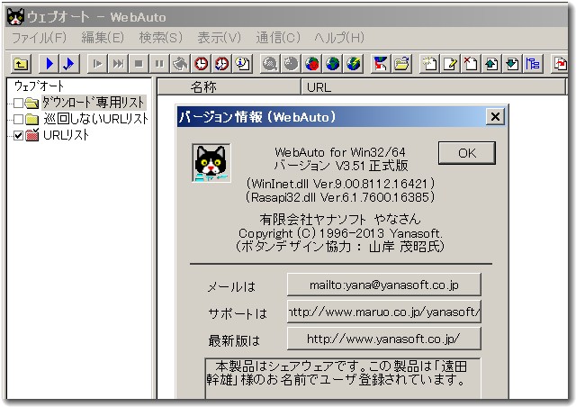This screenshot has width=576, height=407.
Task: Click the magnifying glass search toolbar icon
Action: coord(269,63)
